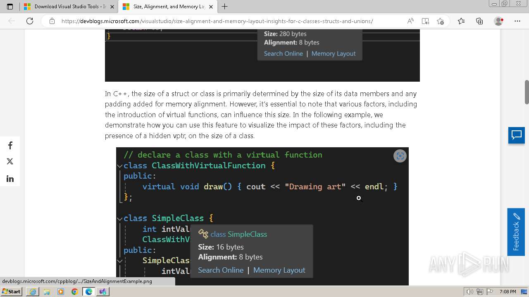Screen dimensions: 529x297
Task: Switch to Edge in taskbar
Action: tap(88, 292)
